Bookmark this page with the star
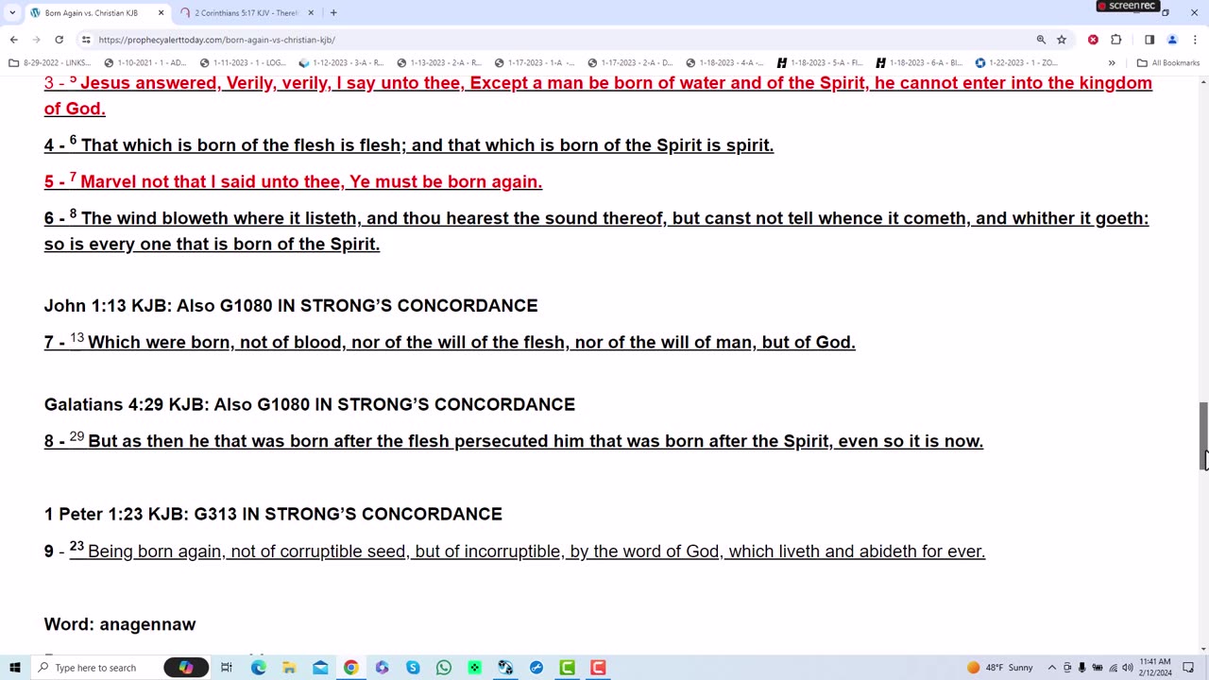Screen dimensions: 1209x680 click(x=1062, y=40)
